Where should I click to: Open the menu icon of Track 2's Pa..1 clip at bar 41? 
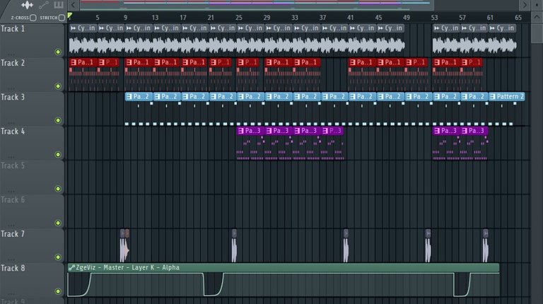coord(353,62)
